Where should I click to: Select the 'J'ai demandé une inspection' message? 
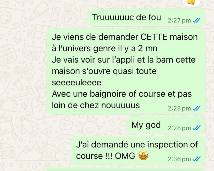[138, 151]
